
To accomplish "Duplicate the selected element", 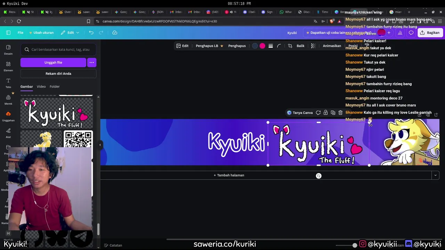I will coord(333,112).
